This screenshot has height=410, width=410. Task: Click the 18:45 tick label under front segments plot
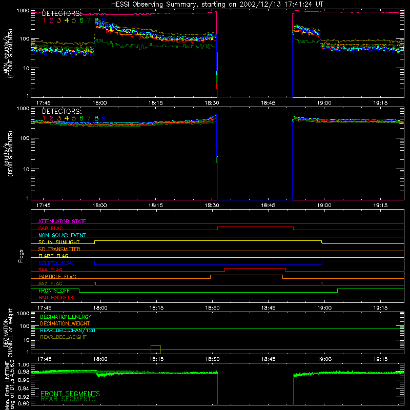[268, 103]
